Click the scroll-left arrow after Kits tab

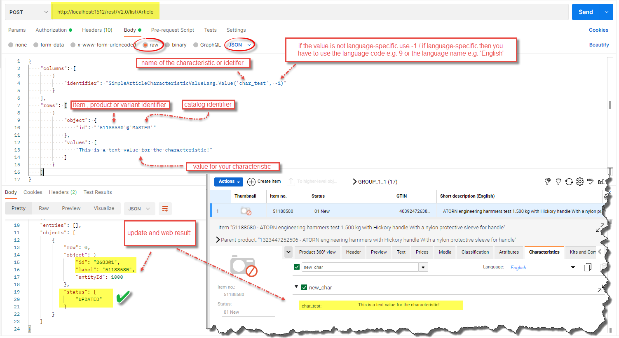point(600,252)
